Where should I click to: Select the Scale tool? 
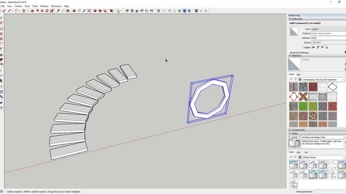52,11
